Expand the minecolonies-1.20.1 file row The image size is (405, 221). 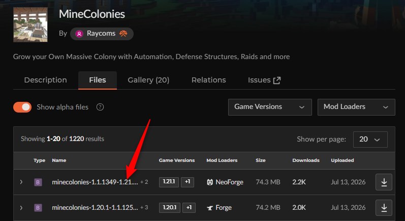tap(21, 208)
